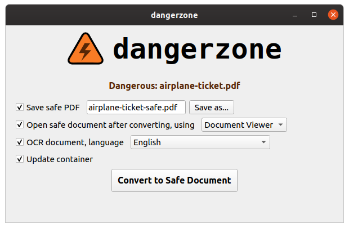Disable the OCR document checkbox
The width and height of the screenshot is (349, 228).
tap(20, 142)
